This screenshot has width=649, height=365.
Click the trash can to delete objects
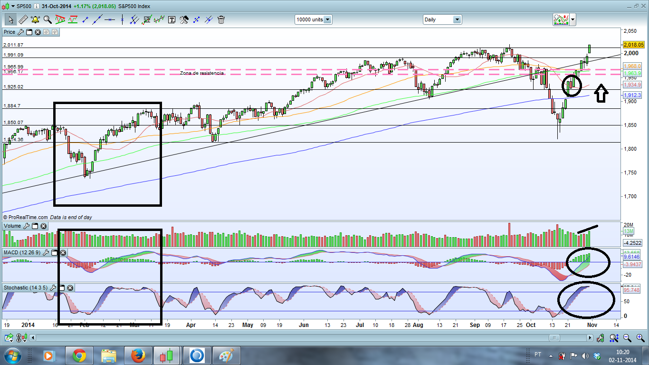221,19
